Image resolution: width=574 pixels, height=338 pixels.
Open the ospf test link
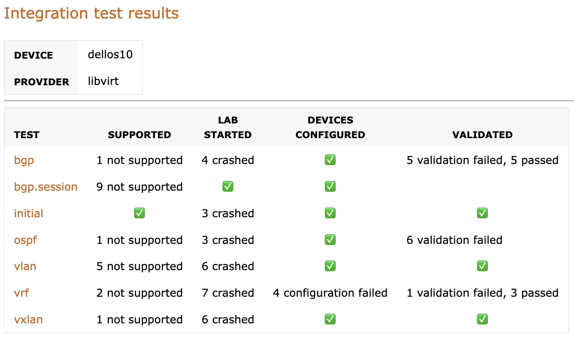point(25,240)
